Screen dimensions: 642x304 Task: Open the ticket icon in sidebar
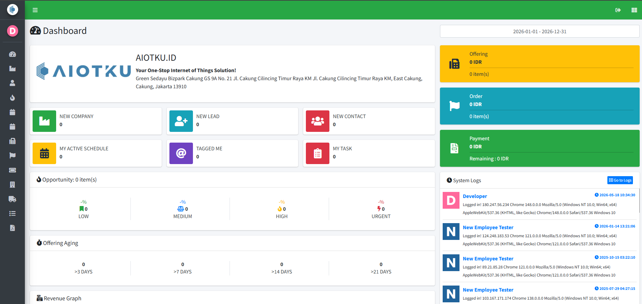(12, 170)
